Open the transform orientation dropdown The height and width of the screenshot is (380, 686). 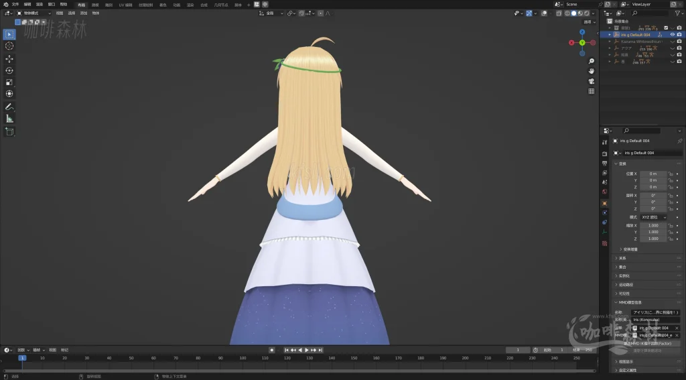pyautogui.click(x=271, y=13)
